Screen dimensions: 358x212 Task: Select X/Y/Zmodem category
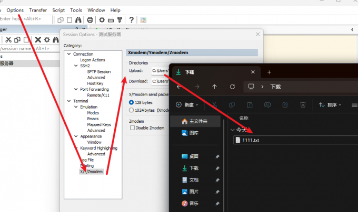92,172
